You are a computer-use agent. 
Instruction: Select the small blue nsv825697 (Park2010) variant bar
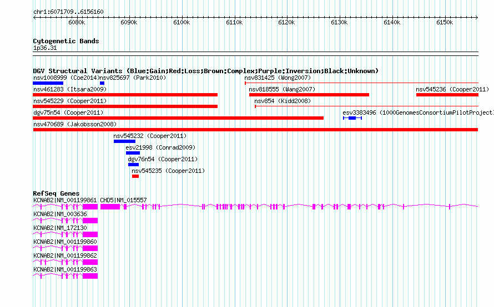102,83
